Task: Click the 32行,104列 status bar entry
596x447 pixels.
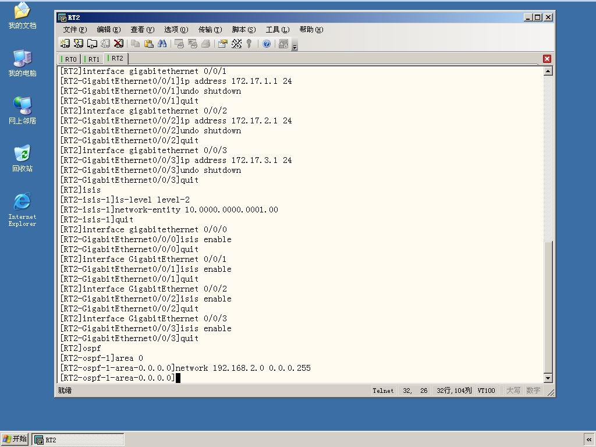Action: pyautogui.click(x=454, y=391)
